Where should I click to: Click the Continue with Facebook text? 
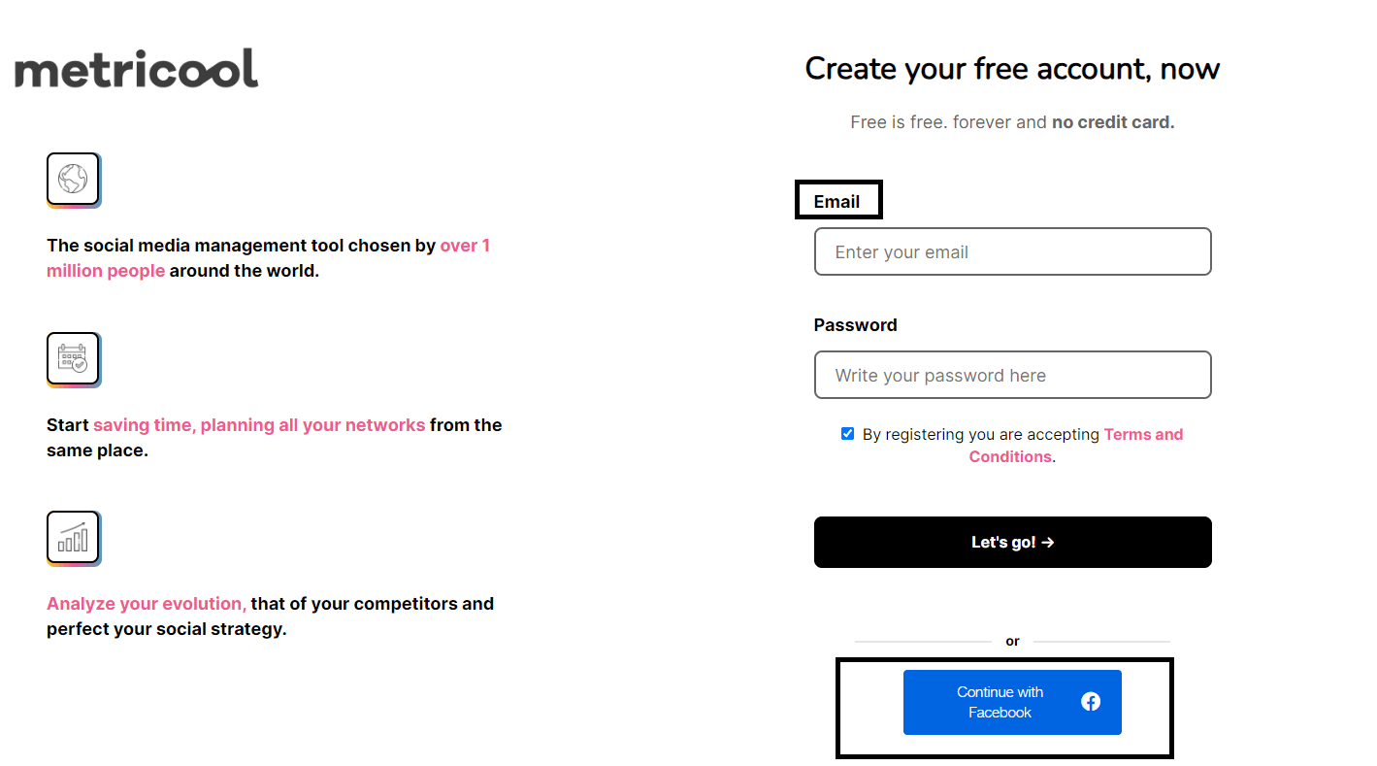pyautogui.click(x=1000, y=702)
